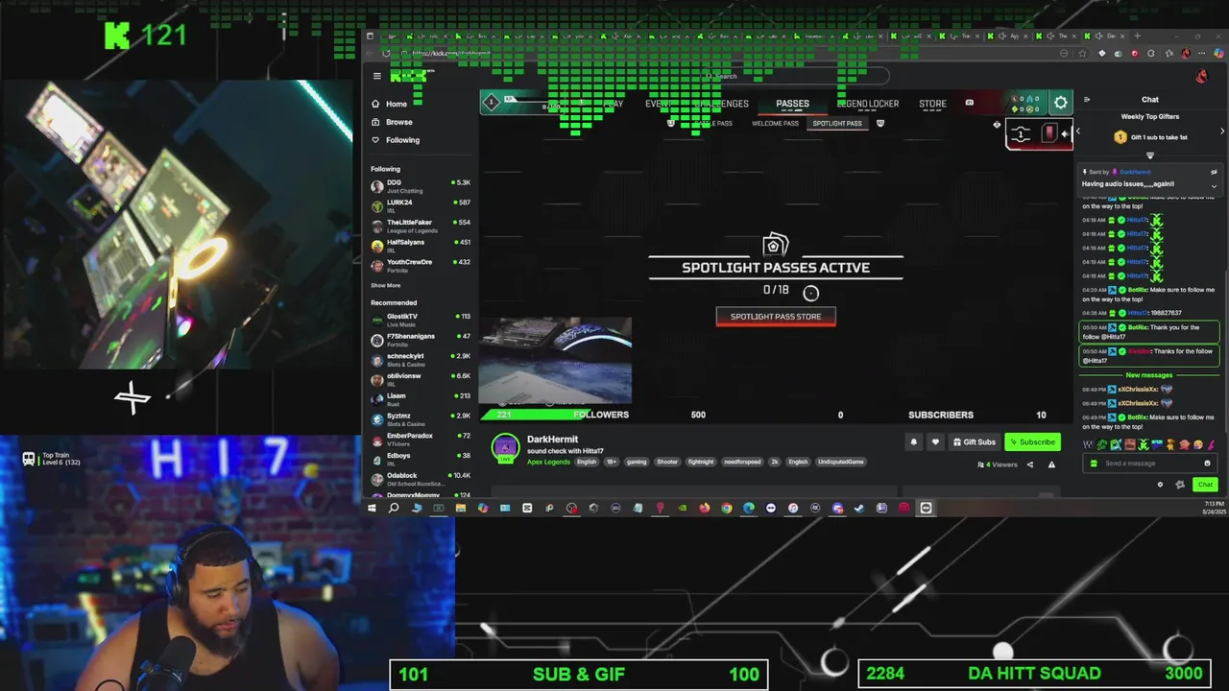Viewport: 1229px width, 691px height.
Task: Toggle notification bell for DarkHermit
Action: 914,442
